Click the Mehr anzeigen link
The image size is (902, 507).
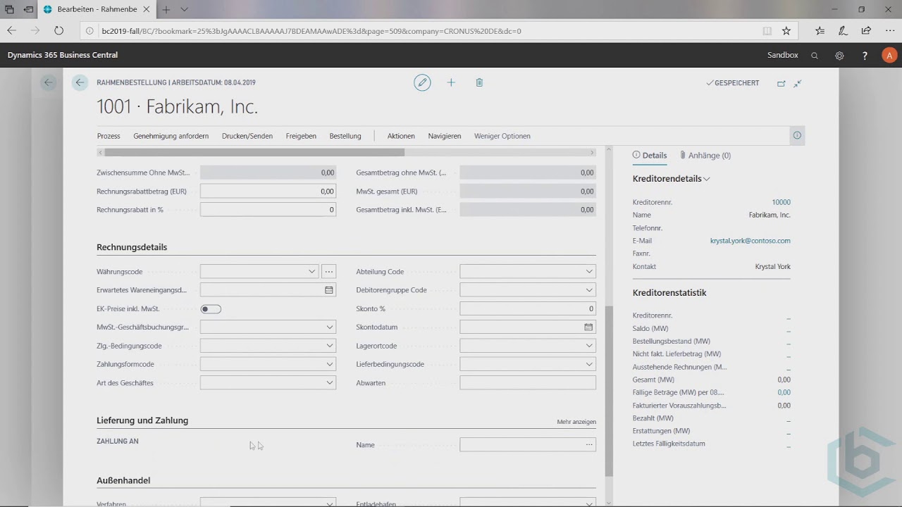point(576,422)
